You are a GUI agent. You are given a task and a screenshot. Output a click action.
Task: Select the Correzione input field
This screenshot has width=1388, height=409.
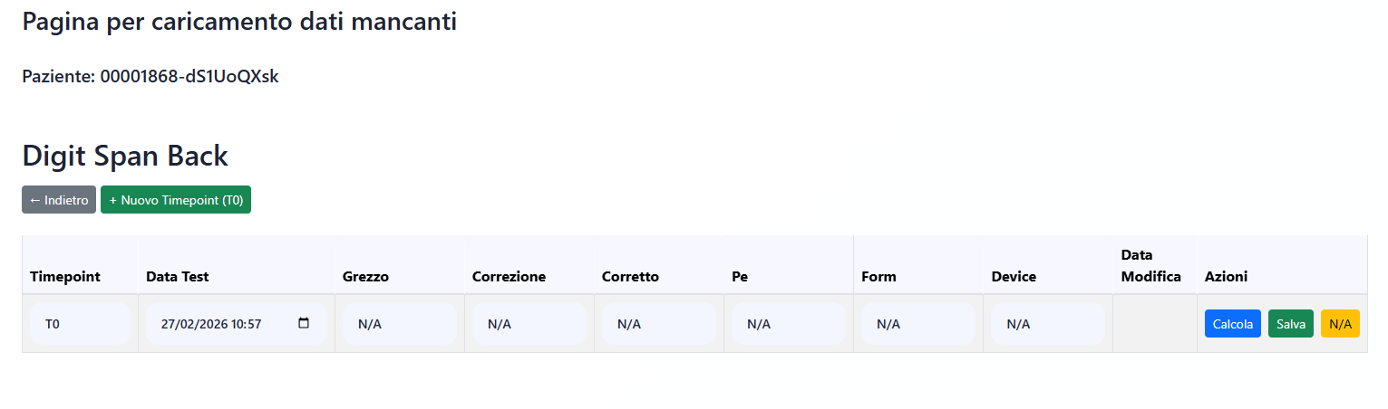529,324
